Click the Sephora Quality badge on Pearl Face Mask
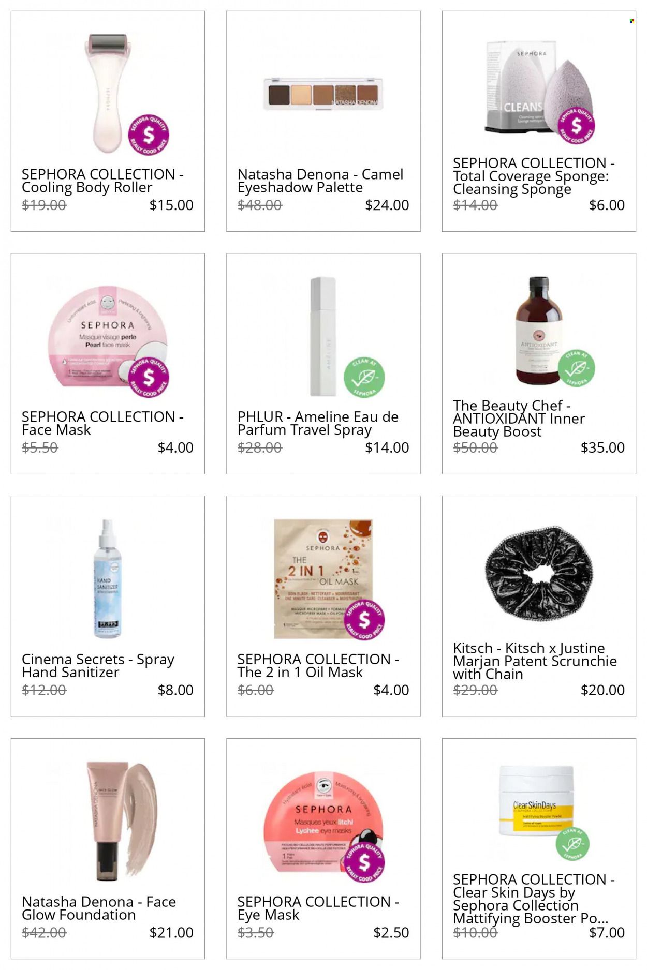Viewport: 647px width, 970px height. [x=149, y=377]
